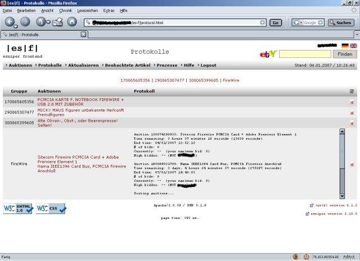Open the Datei menu

coord(7,11)
